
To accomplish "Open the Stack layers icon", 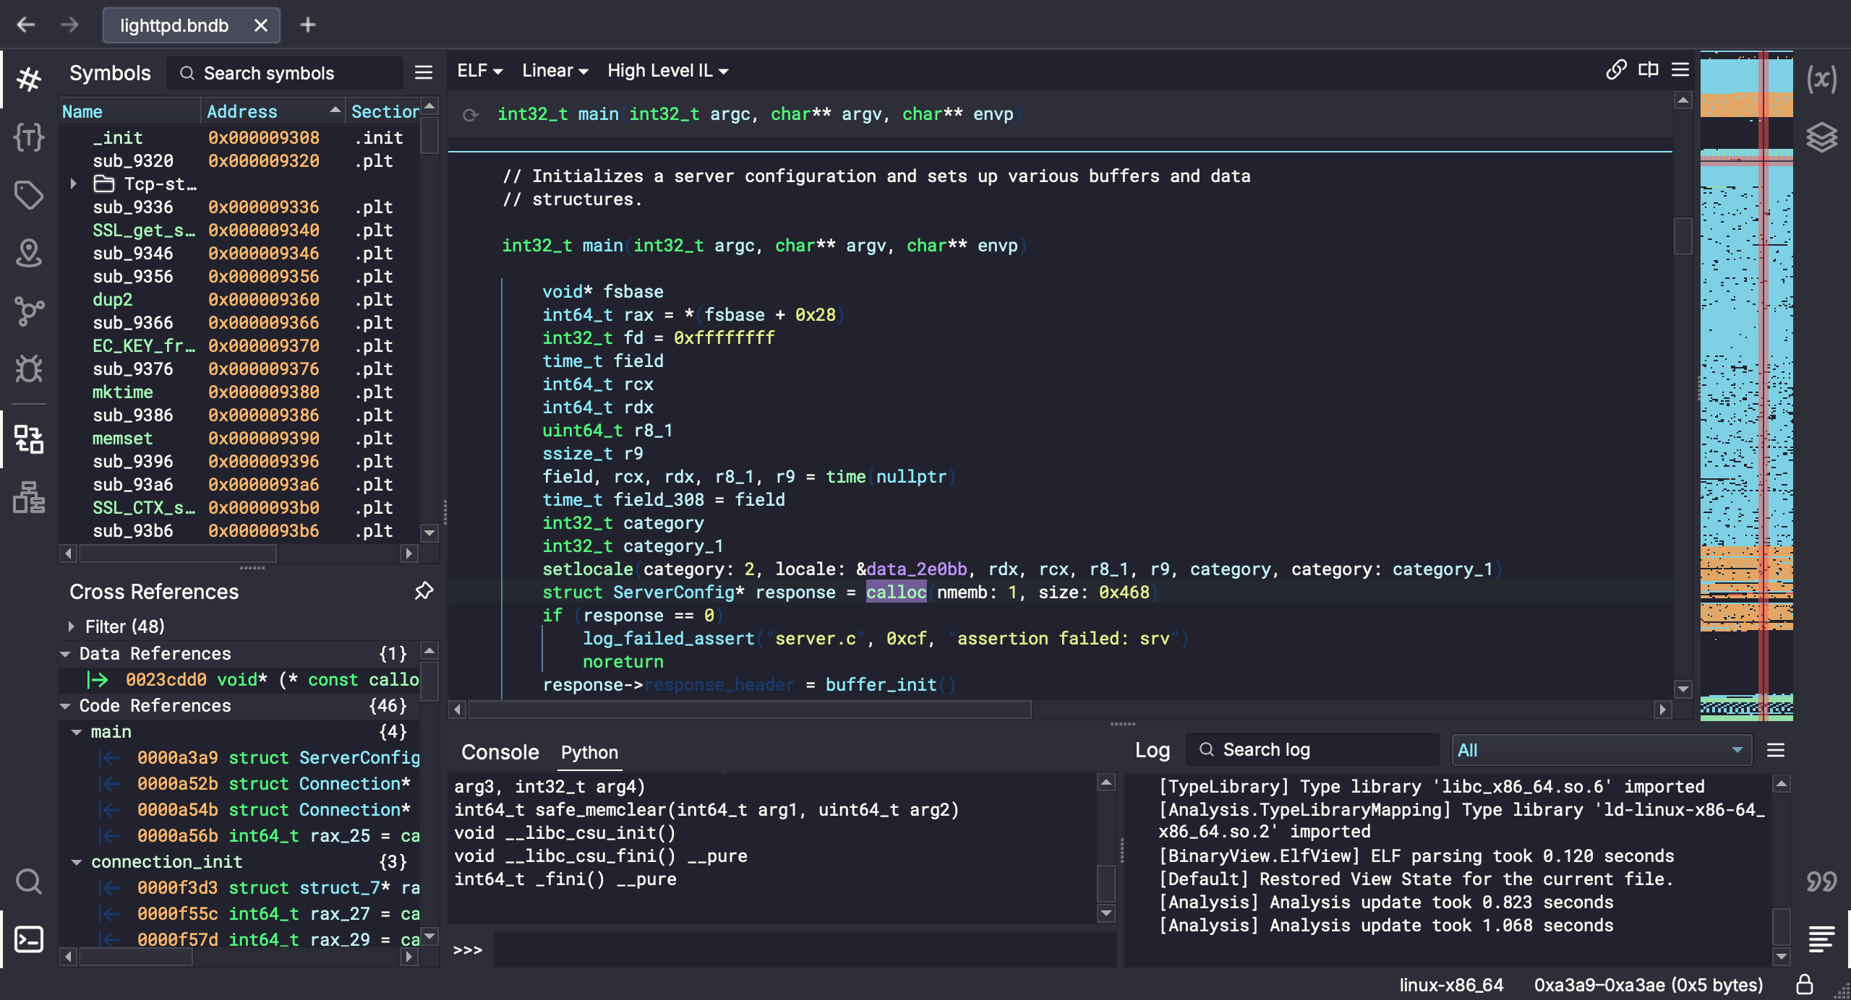I will coord(1821,137).
